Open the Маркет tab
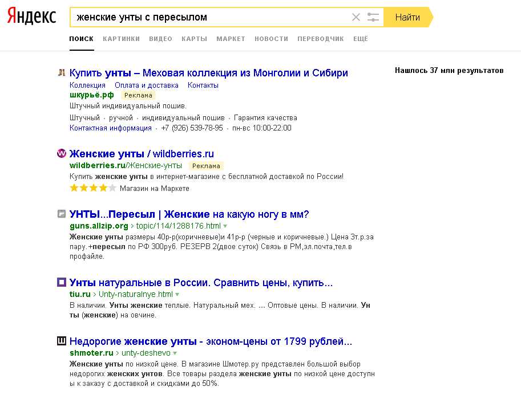Viewport: 521px width, 395px height. coord(231,39)
